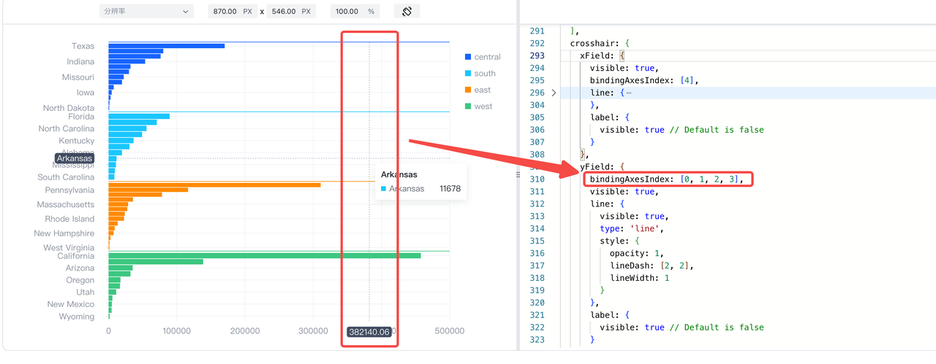Place cursor on xField line 293
936x364 pixels.
pos(598,55)
